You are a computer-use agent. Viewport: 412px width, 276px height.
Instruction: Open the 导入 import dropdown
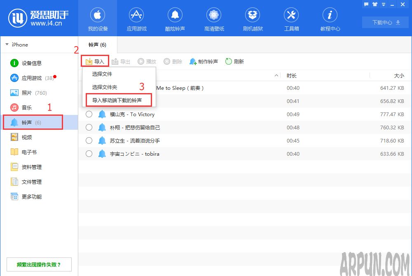coord(95,61)
